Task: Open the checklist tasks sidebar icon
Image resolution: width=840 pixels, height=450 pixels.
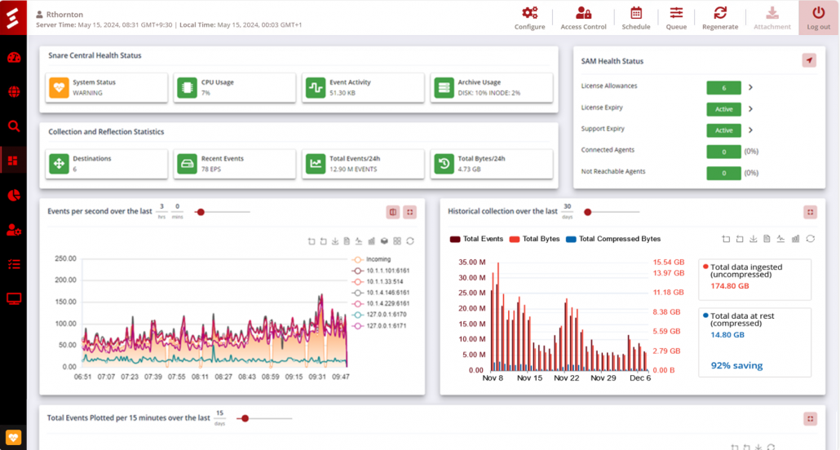Action: (x=14, y=264)
